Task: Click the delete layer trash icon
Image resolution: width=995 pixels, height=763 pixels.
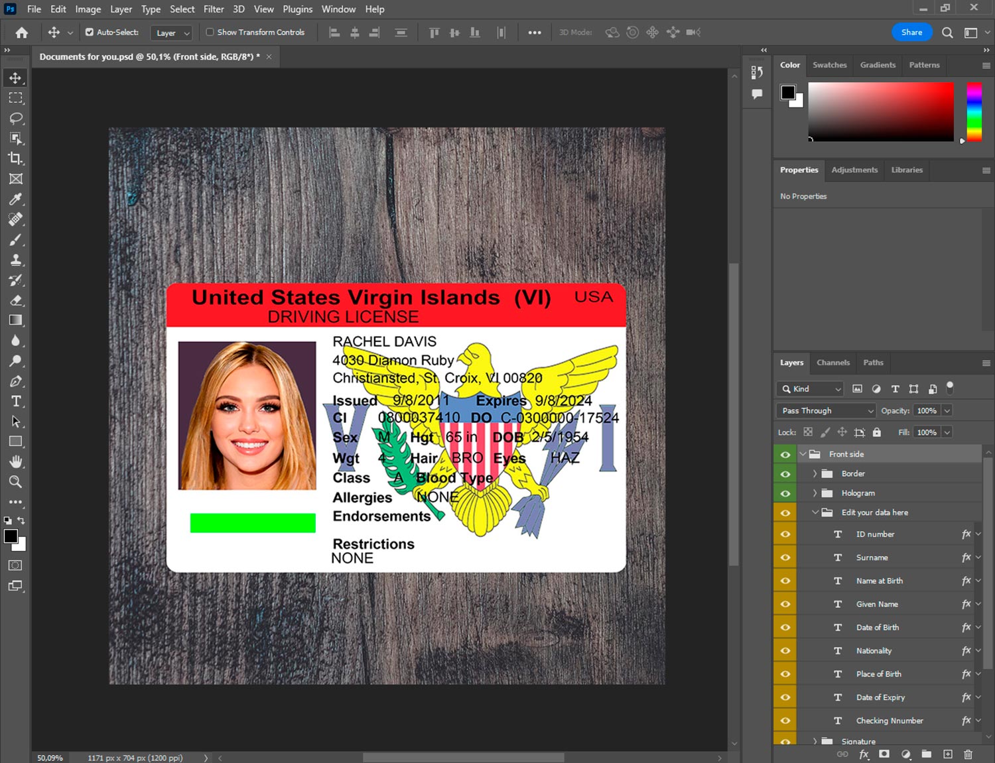Action: 968,754
